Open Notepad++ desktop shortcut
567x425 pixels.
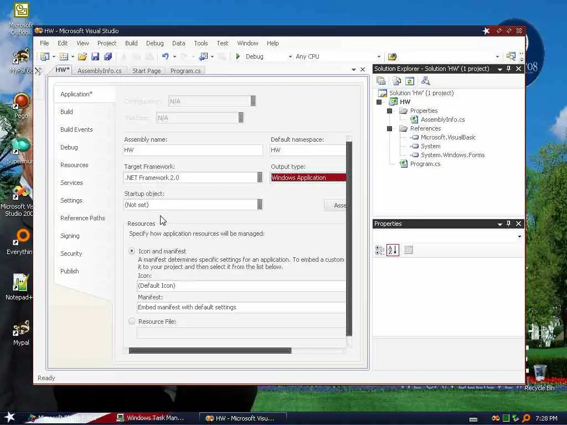tap(20, 287)
